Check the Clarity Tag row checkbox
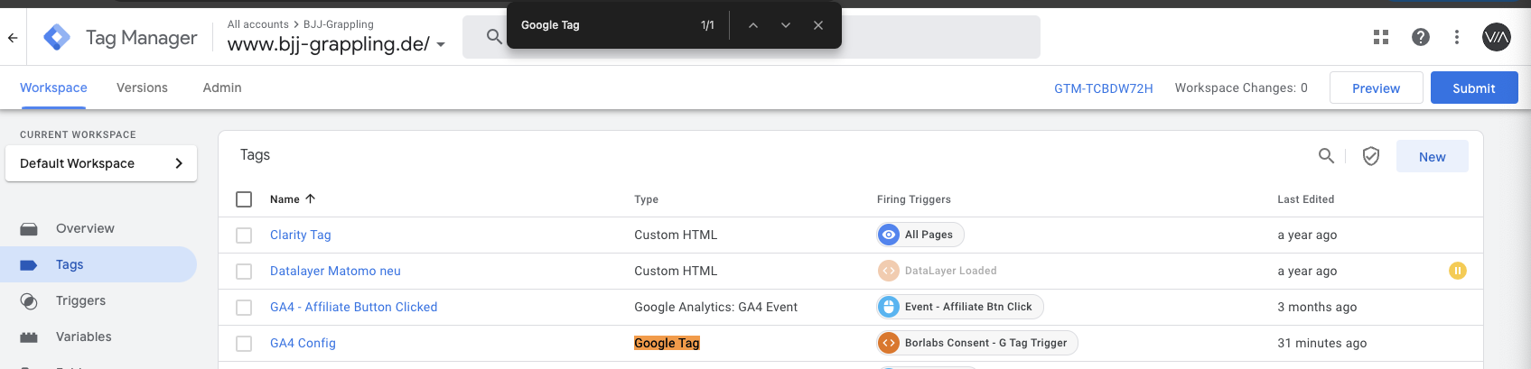This screenshot has height=369, width=1531. 244,235
